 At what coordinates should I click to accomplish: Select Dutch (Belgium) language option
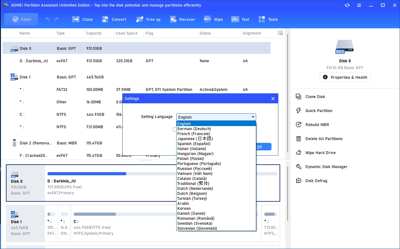[x=216, y=194]
